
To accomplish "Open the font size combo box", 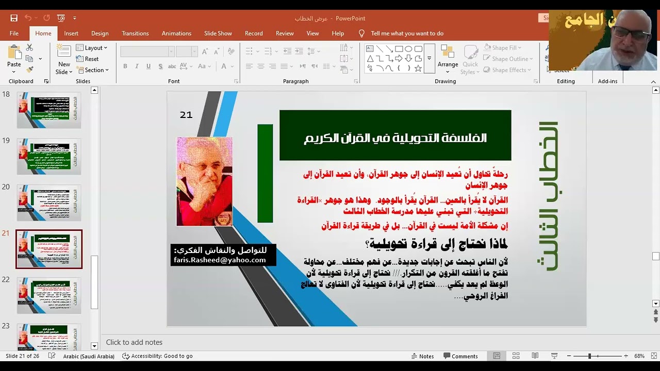I will pos(187,52).
